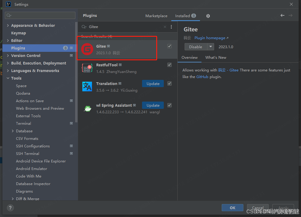Image resolution: width=301 pixels, height=217 pixels.
Task: Click the IntelliJ logo in the title bar
Action: tap(8, 4)
